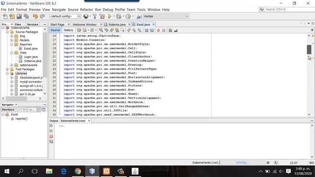Undo the last edit via toolbar
Screen dimensions: 315x177
pyautogui.click(x=35, y=16)
